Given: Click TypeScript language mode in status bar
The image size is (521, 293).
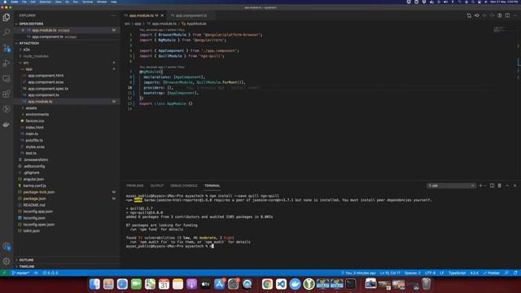Looking at the screenshot, I should pos(457,273).
